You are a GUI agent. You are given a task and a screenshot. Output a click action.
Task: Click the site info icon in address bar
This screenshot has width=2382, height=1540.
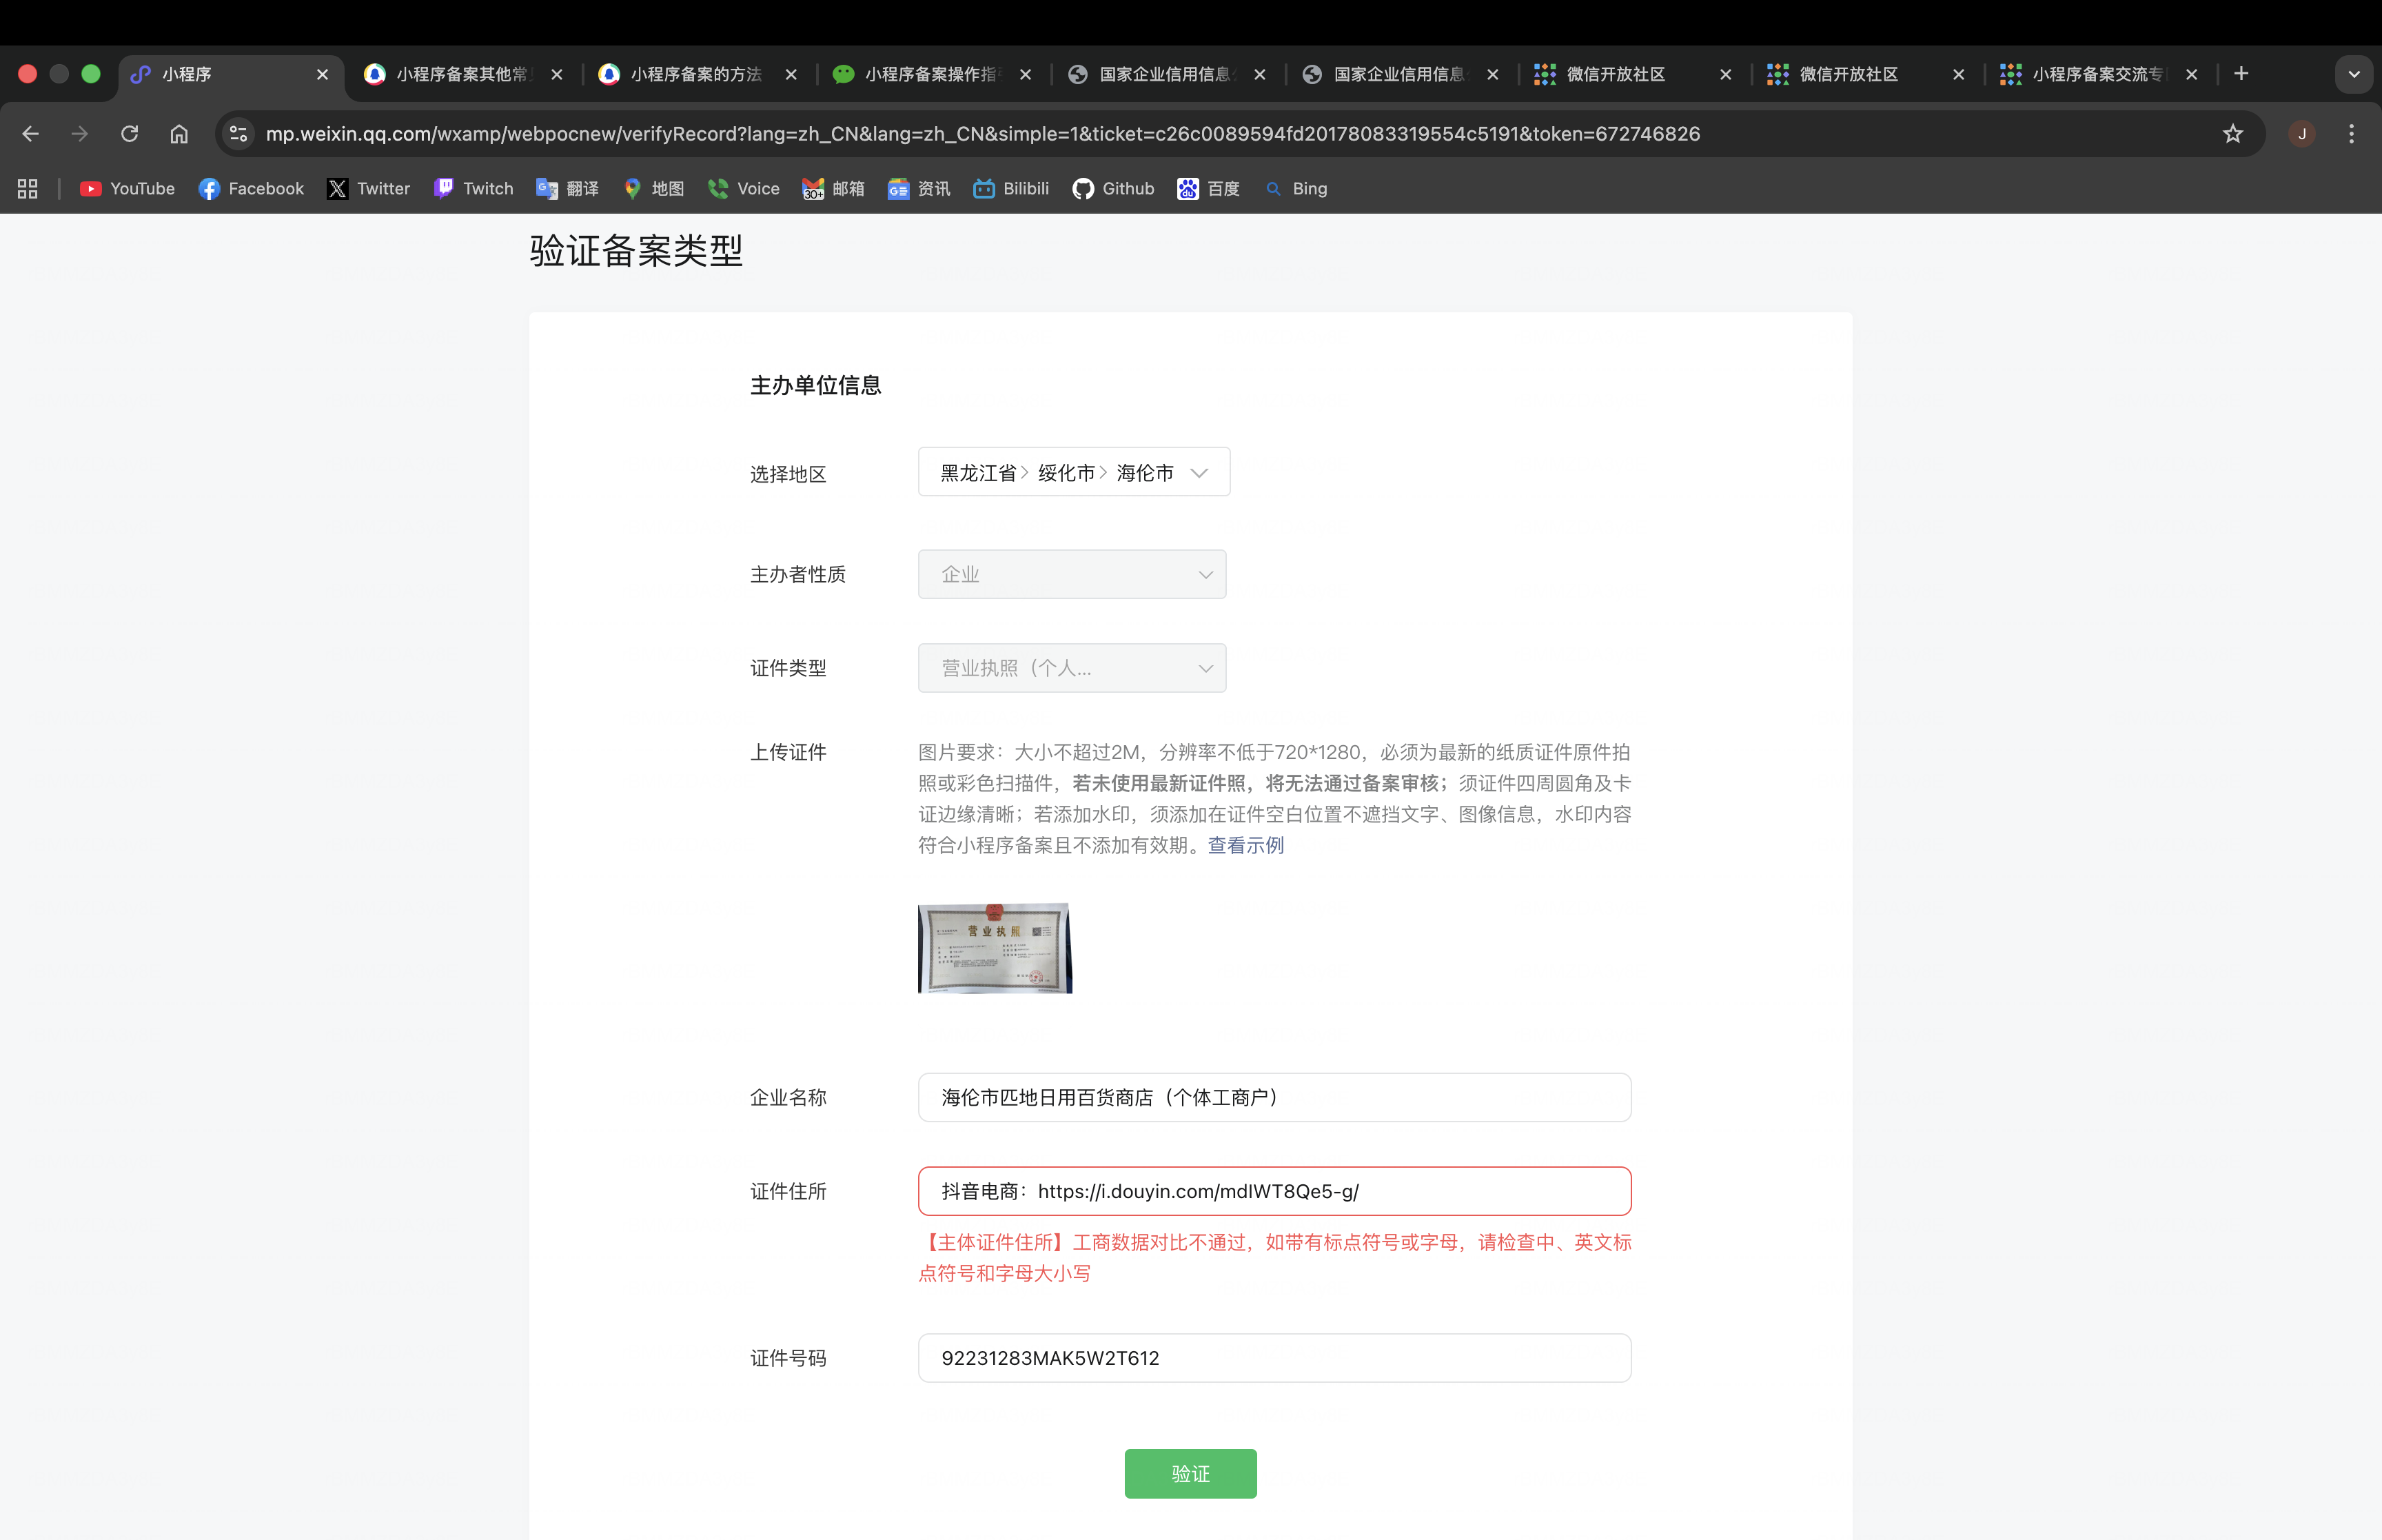[238, 134]
